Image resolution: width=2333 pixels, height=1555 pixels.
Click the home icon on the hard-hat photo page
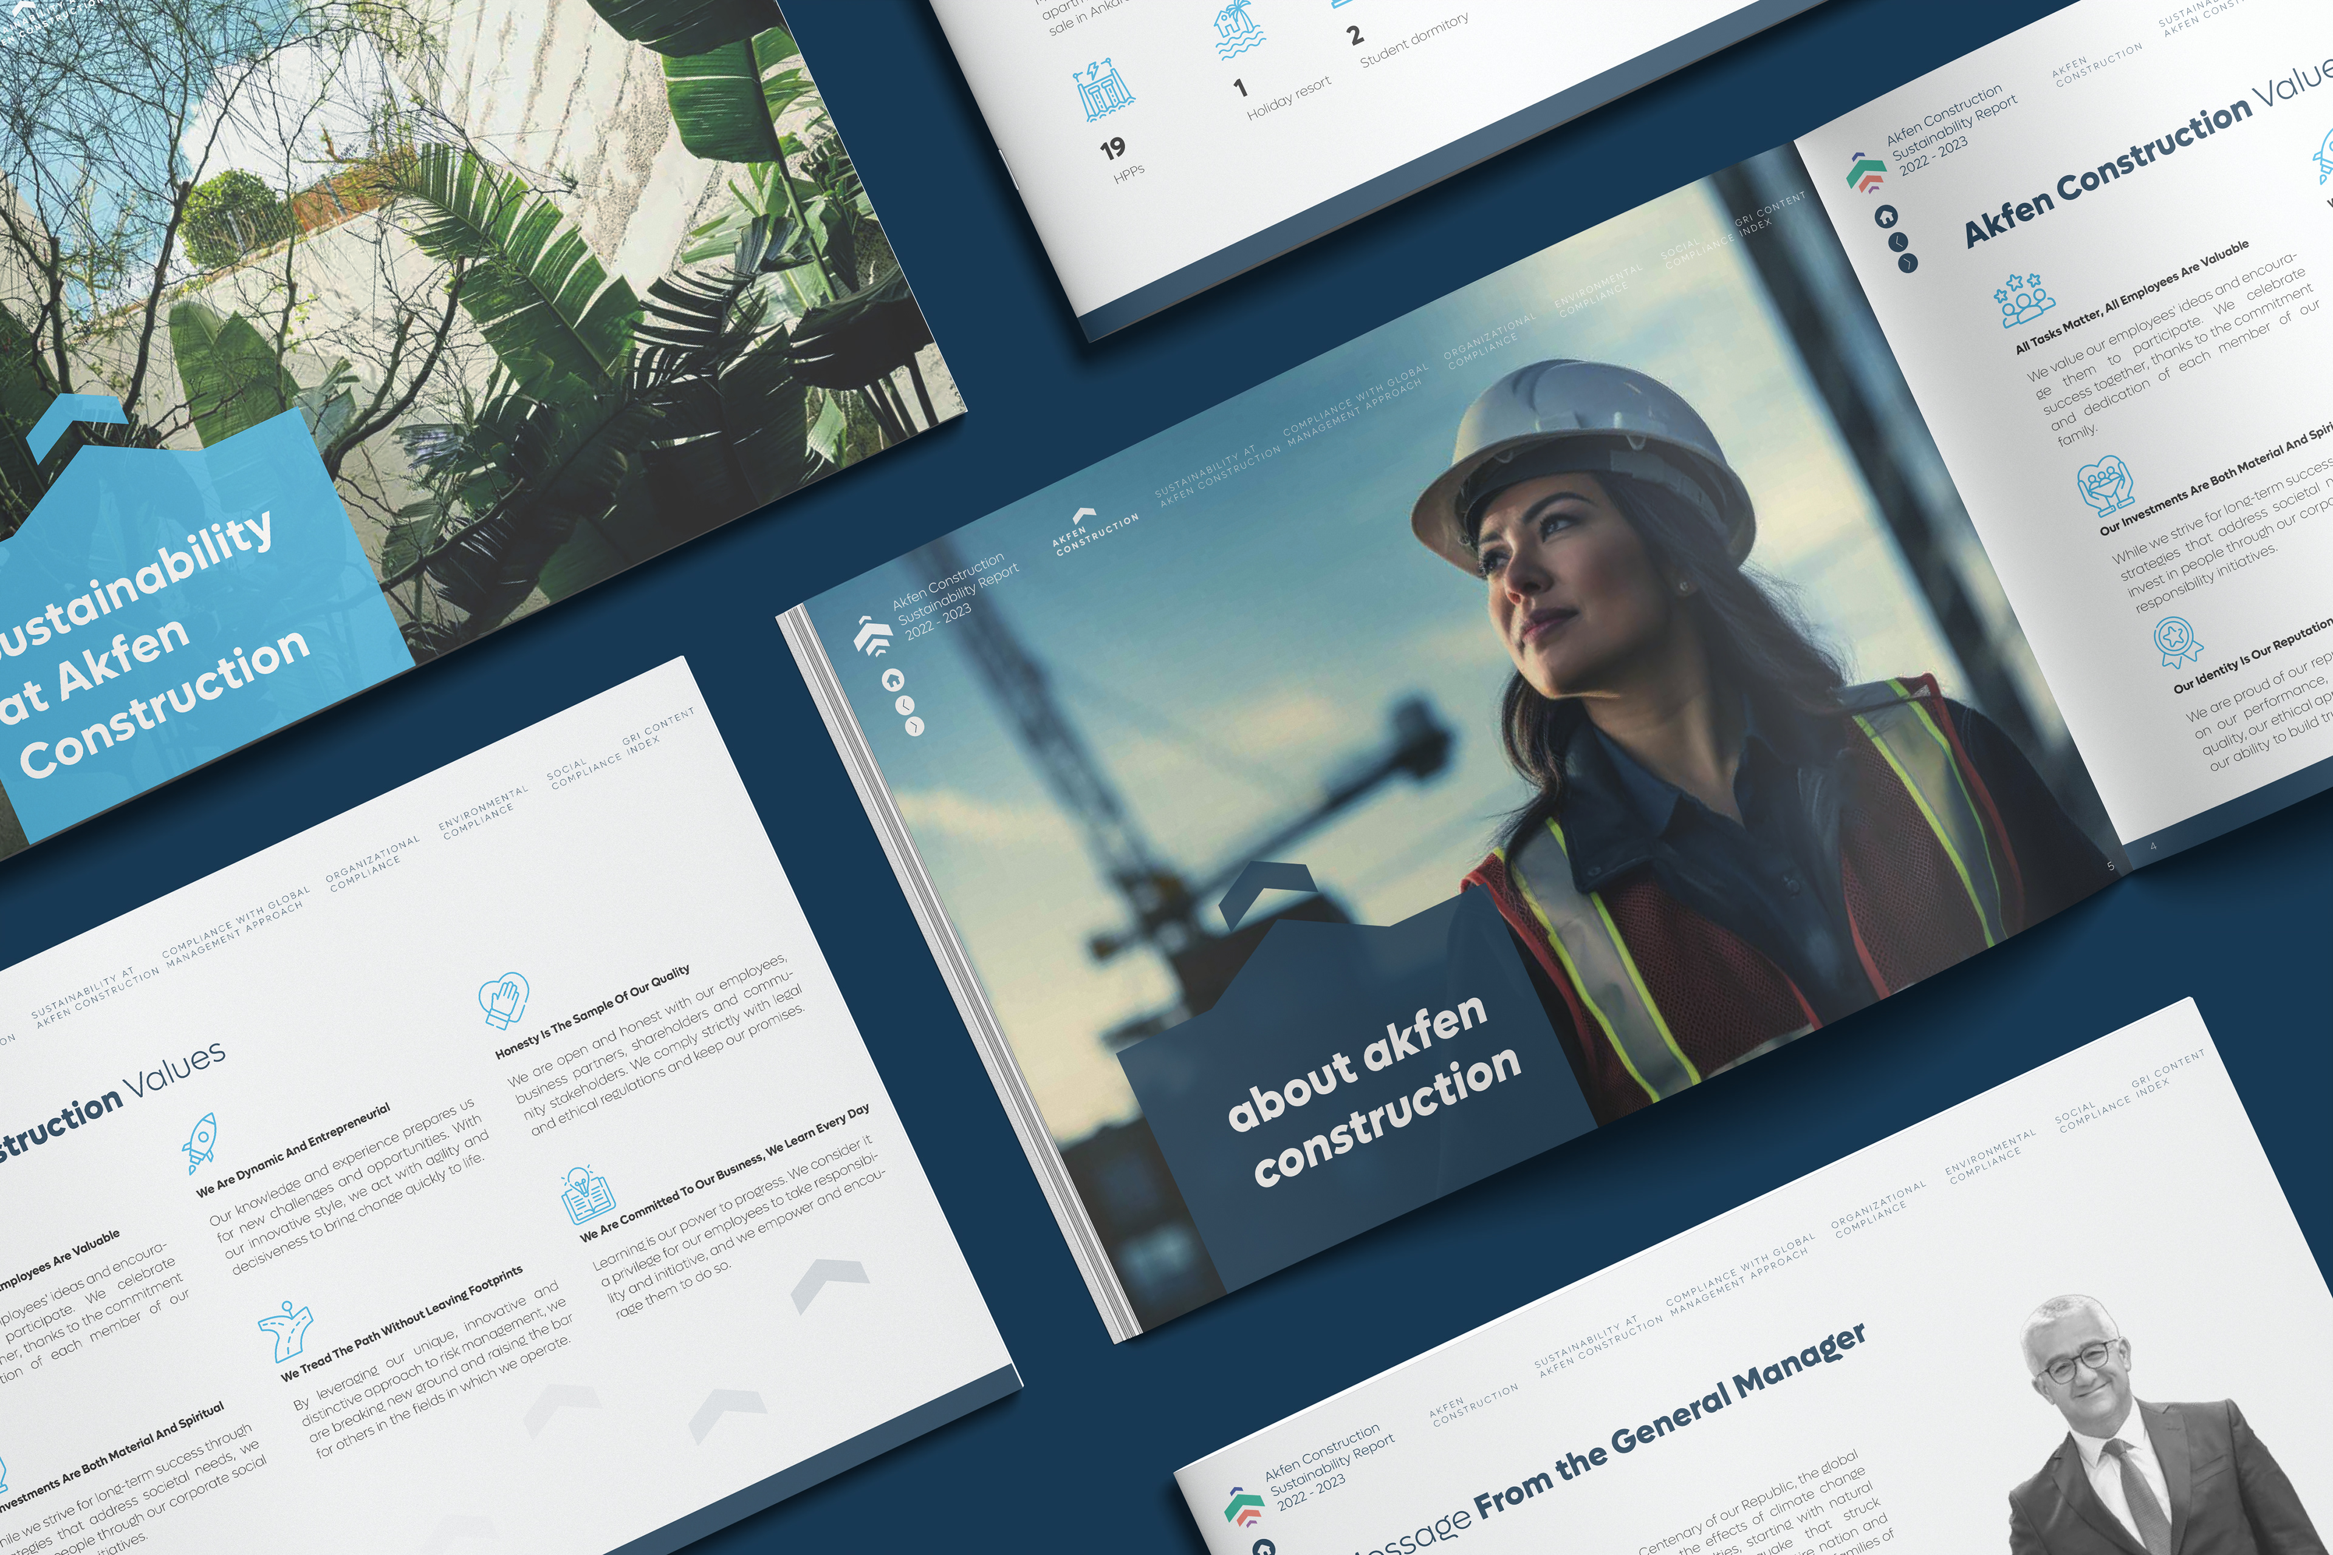(892, 679)
